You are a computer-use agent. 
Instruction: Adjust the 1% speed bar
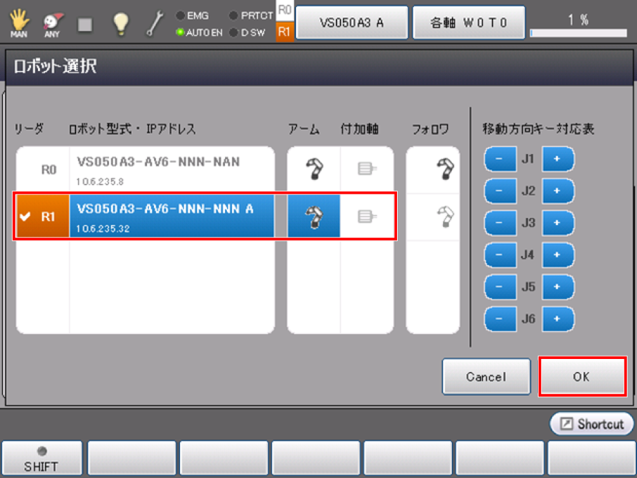click(578, 32)
